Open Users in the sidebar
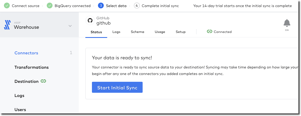The height and width of the screenshot is (116, 301). [x=20, y=110]
